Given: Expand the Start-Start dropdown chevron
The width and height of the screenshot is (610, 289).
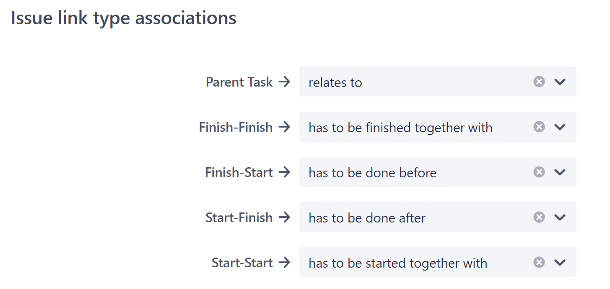Looking at the screenshot, I should 560,262.
